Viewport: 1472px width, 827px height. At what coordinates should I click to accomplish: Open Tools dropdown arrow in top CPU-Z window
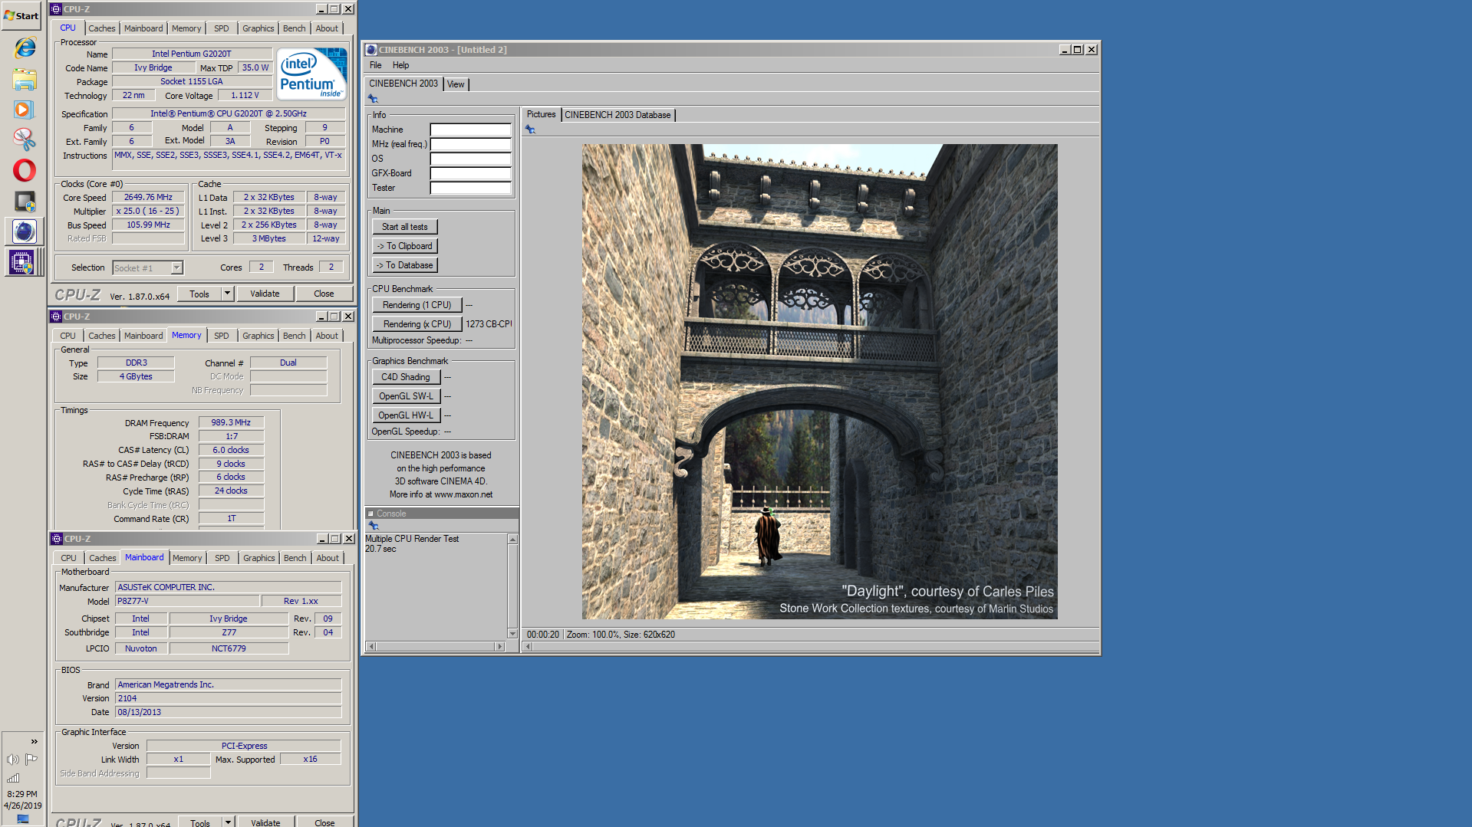tap(227, 294)
